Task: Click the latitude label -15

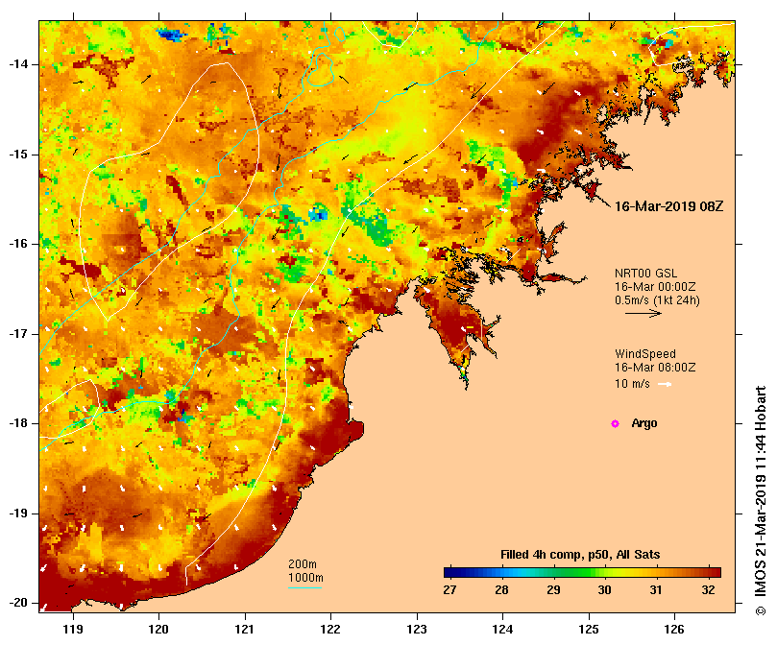Action: tap(18, 155)
